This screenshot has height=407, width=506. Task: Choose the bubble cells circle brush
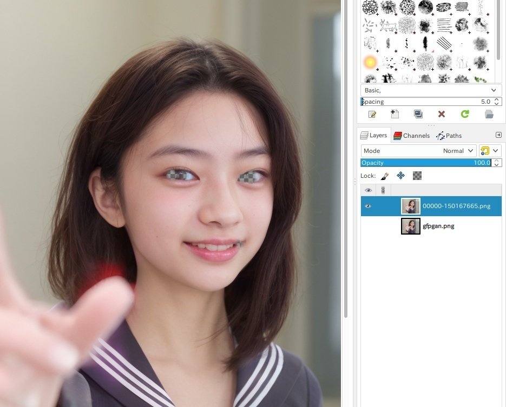pos(370,7)
